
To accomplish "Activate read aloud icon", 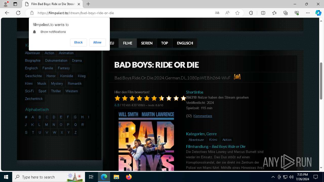I will [x=227, y=13].
